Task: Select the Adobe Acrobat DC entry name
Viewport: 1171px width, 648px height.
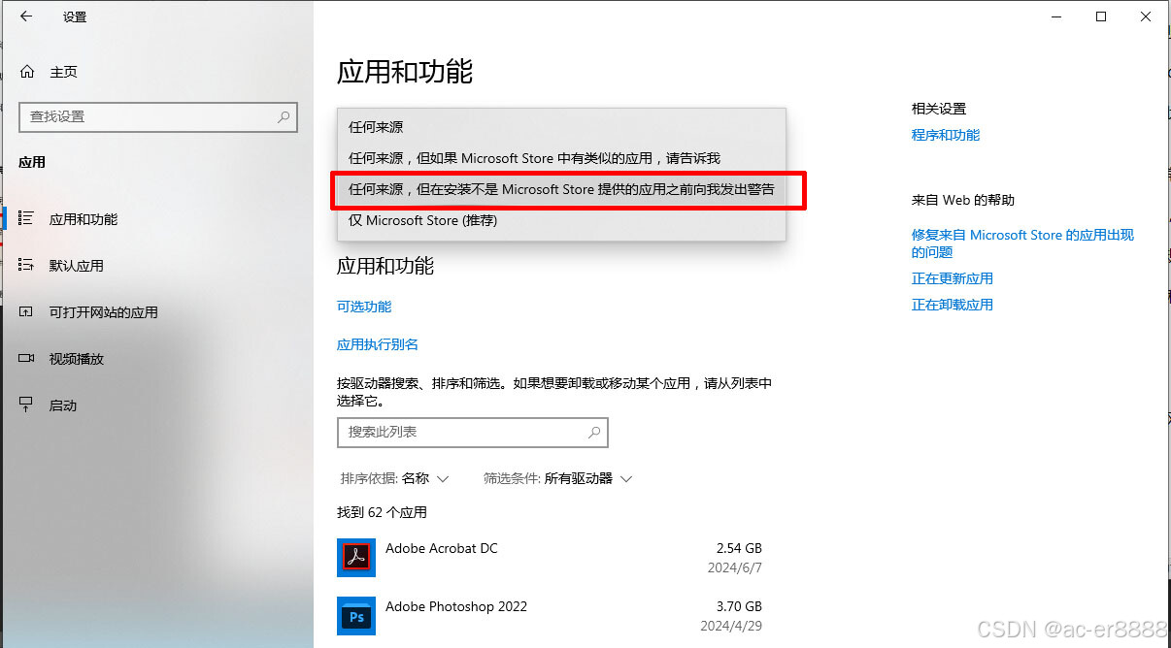Action: (x=442, y=548)
